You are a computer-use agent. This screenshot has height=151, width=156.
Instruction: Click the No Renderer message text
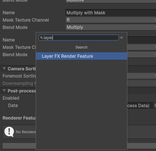pos(26,132)
